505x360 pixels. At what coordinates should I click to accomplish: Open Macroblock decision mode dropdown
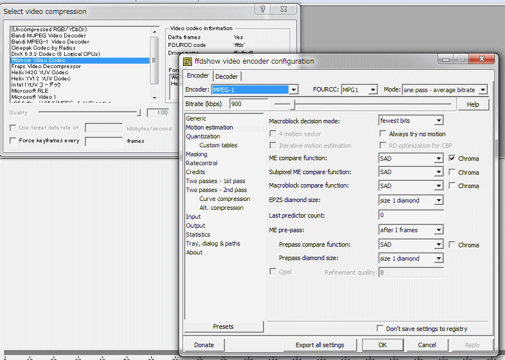pyautogui.click(x=439, y=121)
